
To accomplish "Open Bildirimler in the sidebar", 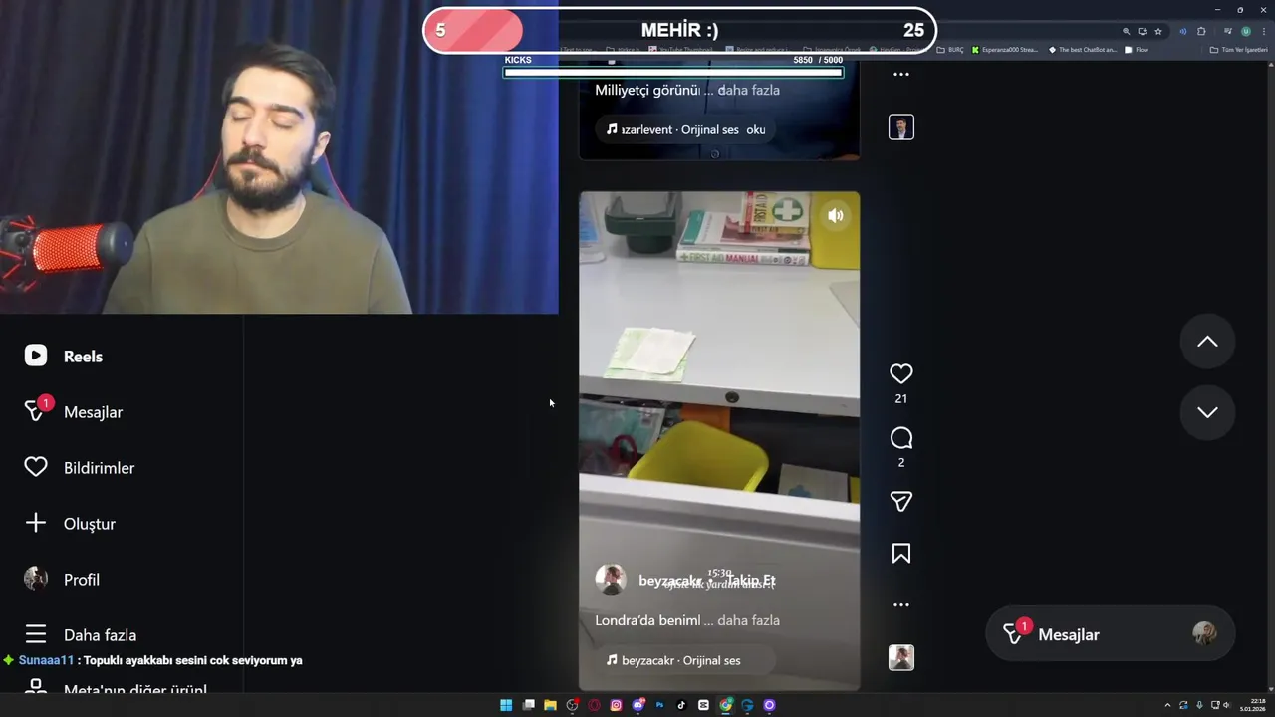I will 80,467.
